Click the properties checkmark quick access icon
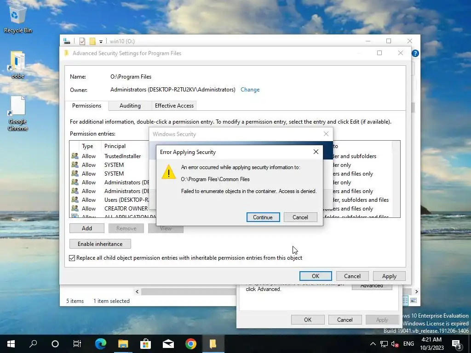471x353 pixels. pyautogui.click(x=82, y=41)
